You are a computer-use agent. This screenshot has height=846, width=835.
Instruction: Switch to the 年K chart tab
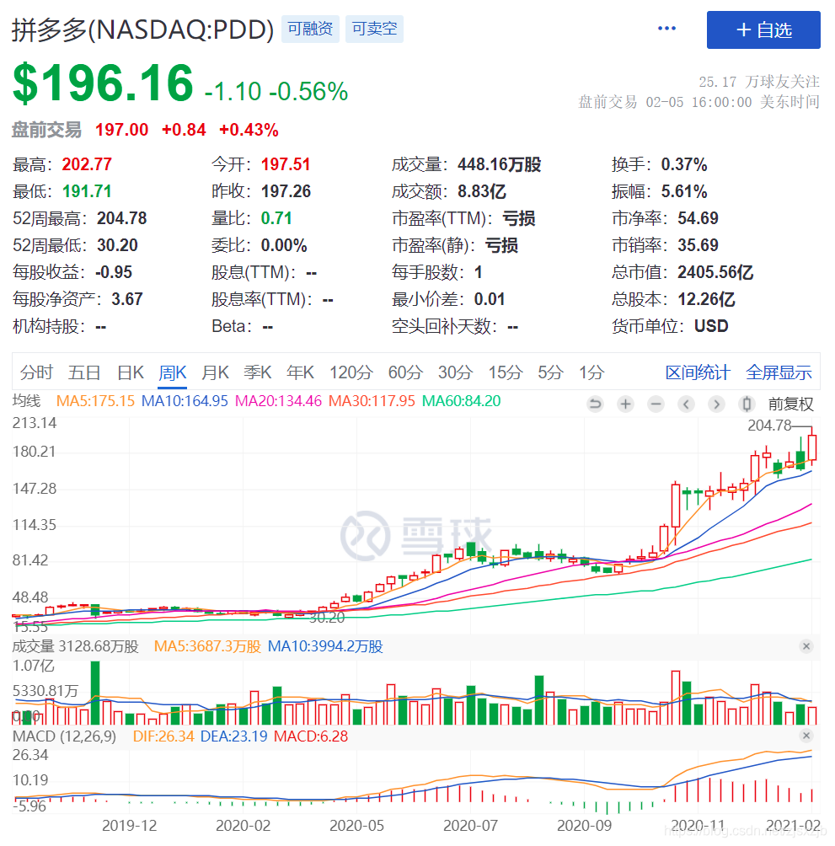click(x=301, y=372)
